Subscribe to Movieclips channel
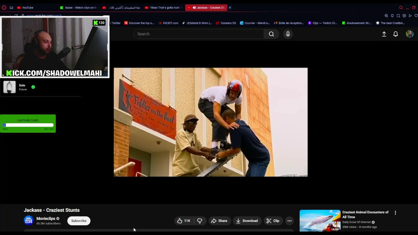The height and width of the screenshot is (235, 418). [x=79, y=221]
